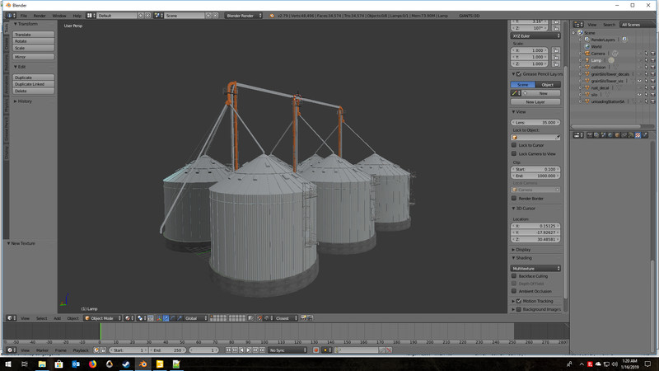Viewport: 659px width, 371px height.
Task: Click the timeline End frame field
Action: tap(167, 350)
